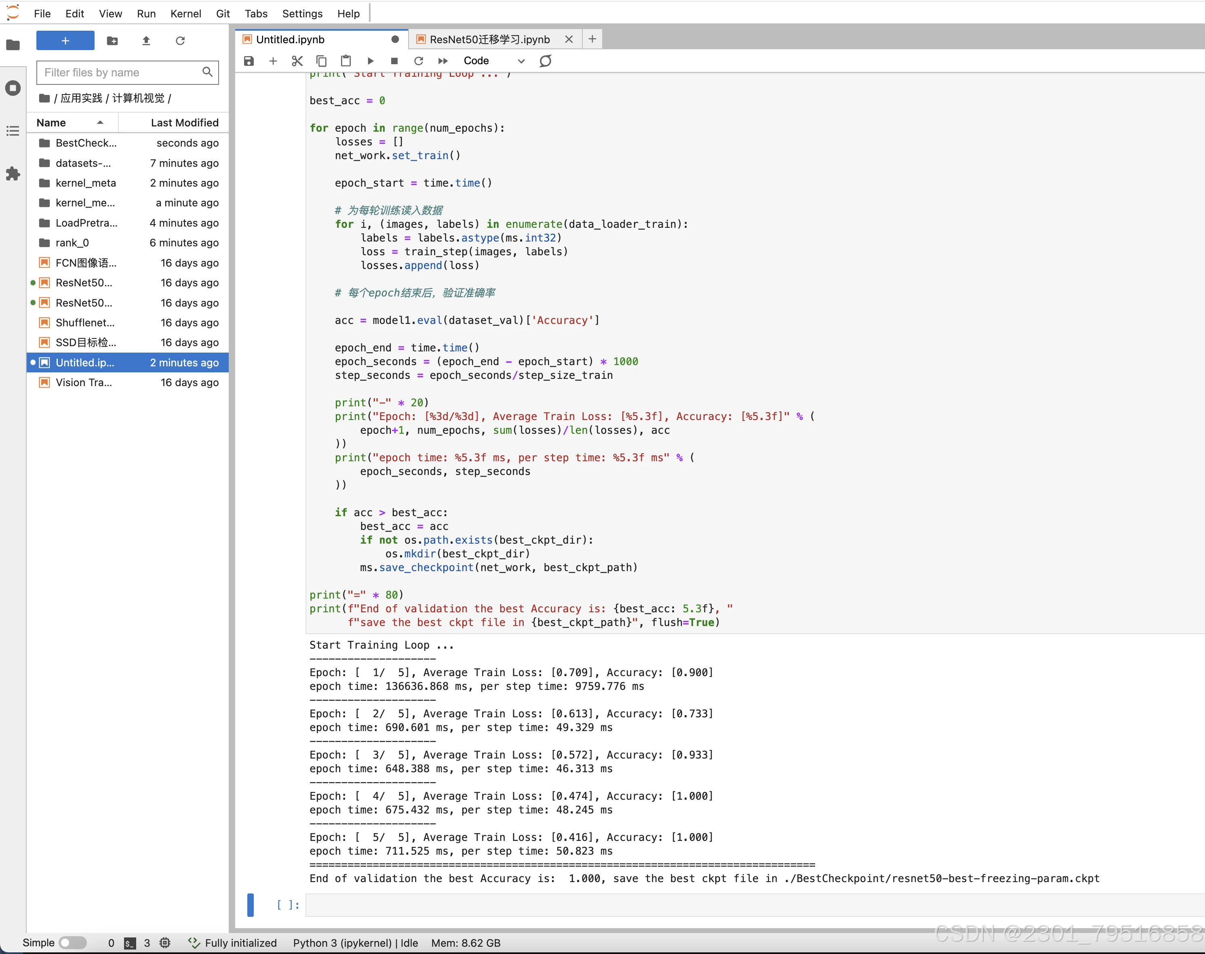
Task: Open the Table of Contents sidebar
Action: [x=13, y=131]
